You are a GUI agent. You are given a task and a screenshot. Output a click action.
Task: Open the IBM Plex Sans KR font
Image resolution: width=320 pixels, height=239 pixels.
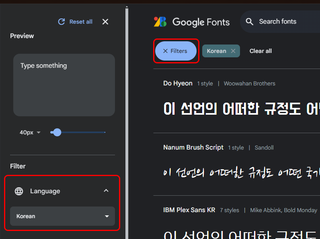pyautogui.click(x=189, y=210)
